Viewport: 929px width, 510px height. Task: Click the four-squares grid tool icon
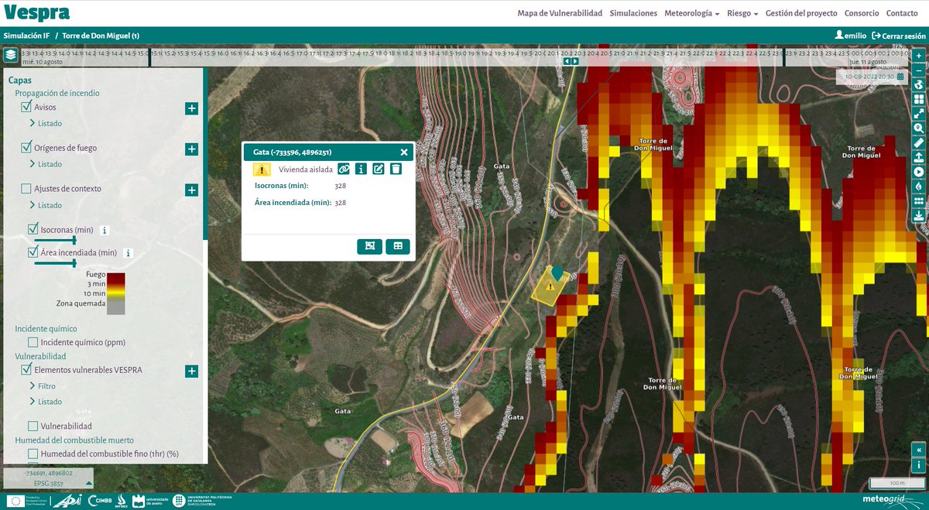point(919,99)
